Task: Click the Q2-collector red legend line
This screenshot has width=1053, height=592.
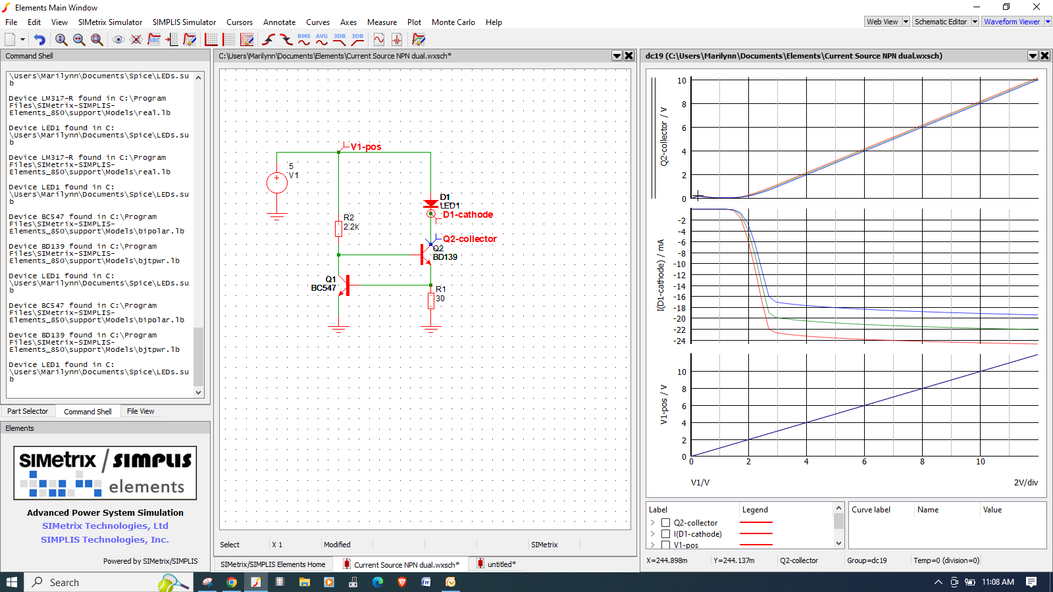Action: [756, 523]
